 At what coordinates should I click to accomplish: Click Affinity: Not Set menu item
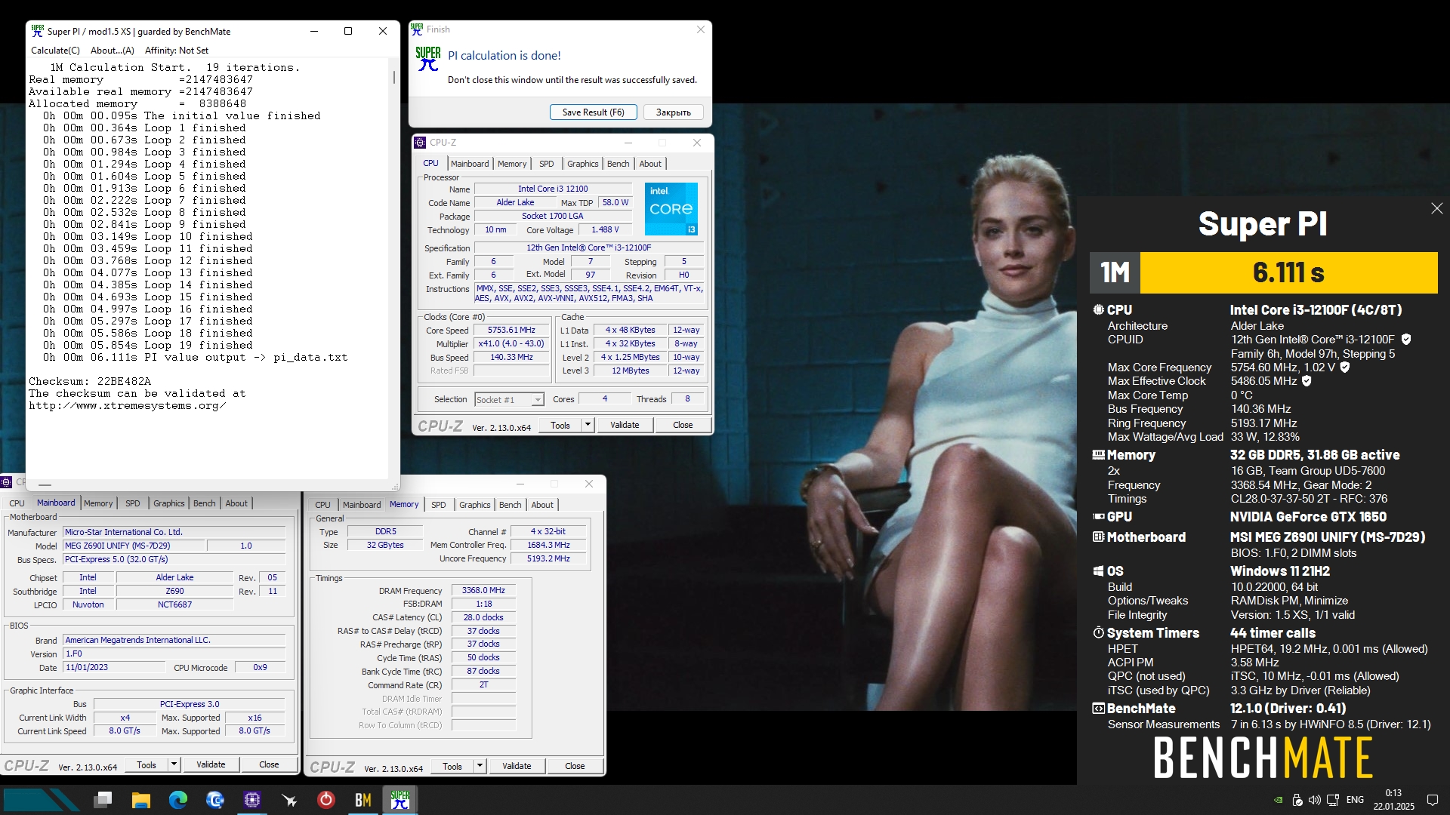177,51
